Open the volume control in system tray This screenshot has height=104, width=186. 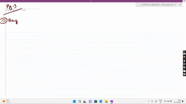tap(168, 101)
